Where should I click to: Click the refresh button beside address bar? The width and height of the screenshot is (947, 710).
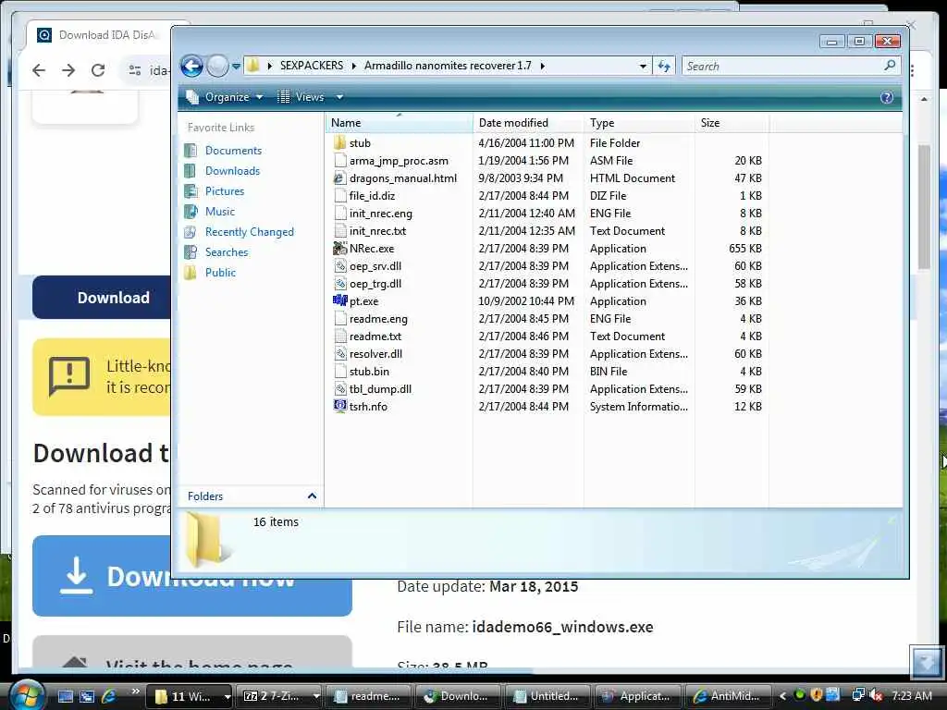(x=664, y=66)
